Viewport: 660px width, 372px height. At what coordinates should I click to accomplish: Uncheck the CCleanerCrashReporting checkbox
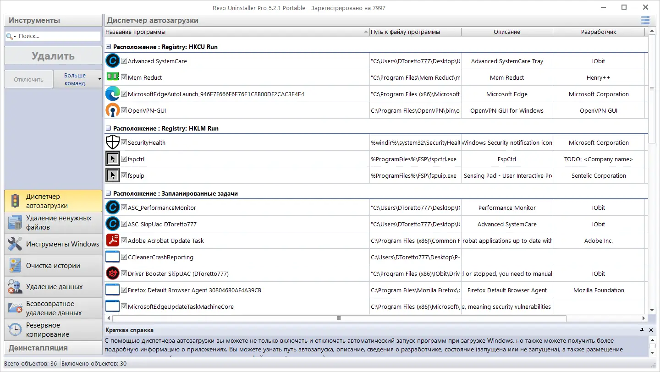124,257
